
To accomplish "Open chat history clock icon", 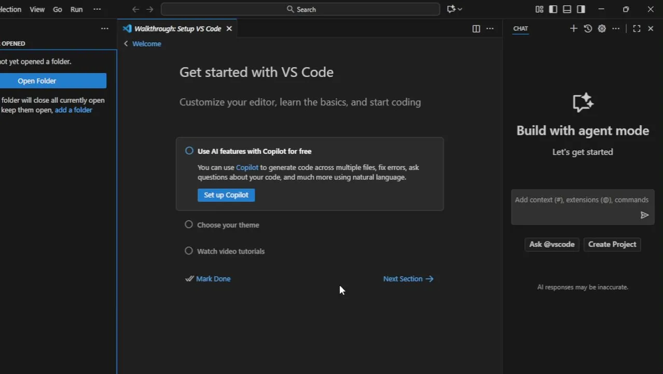I will (588, 29).
